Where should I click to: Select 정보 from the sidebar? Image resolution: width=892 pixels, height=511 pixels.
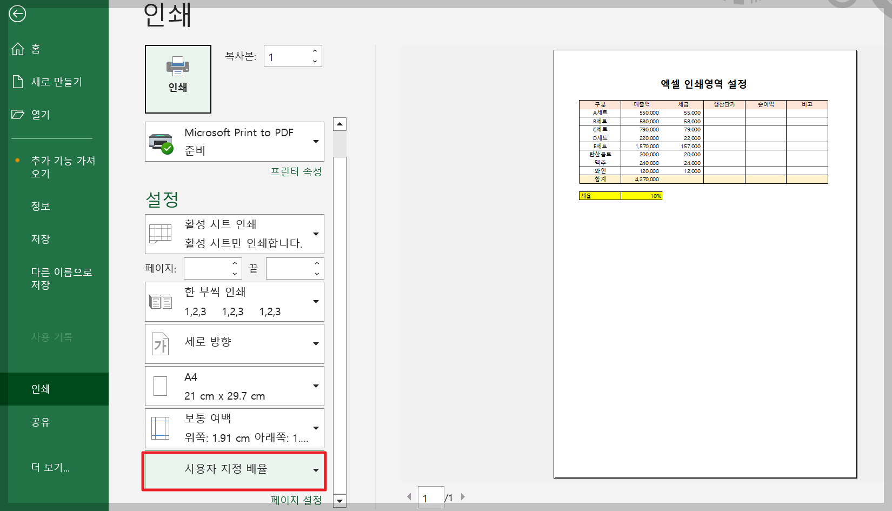[x=39, y=206]
